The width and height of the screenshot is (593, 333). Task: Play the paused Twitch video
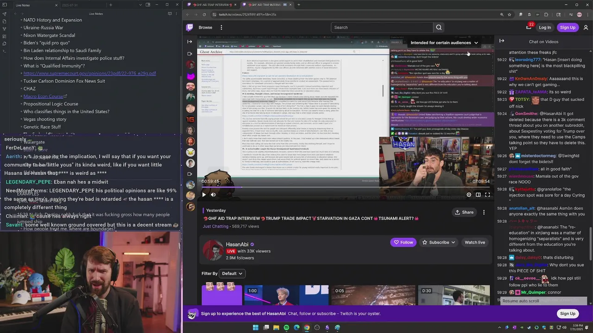coord(204,195)
